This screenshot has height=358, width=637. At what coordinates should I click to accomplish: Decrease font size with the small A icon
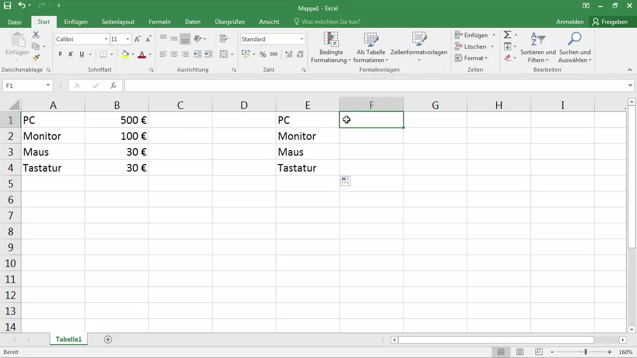(x=148, y=39)
